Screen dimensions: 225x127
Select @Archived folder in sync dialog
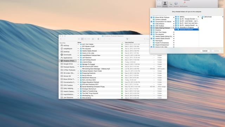208,17
